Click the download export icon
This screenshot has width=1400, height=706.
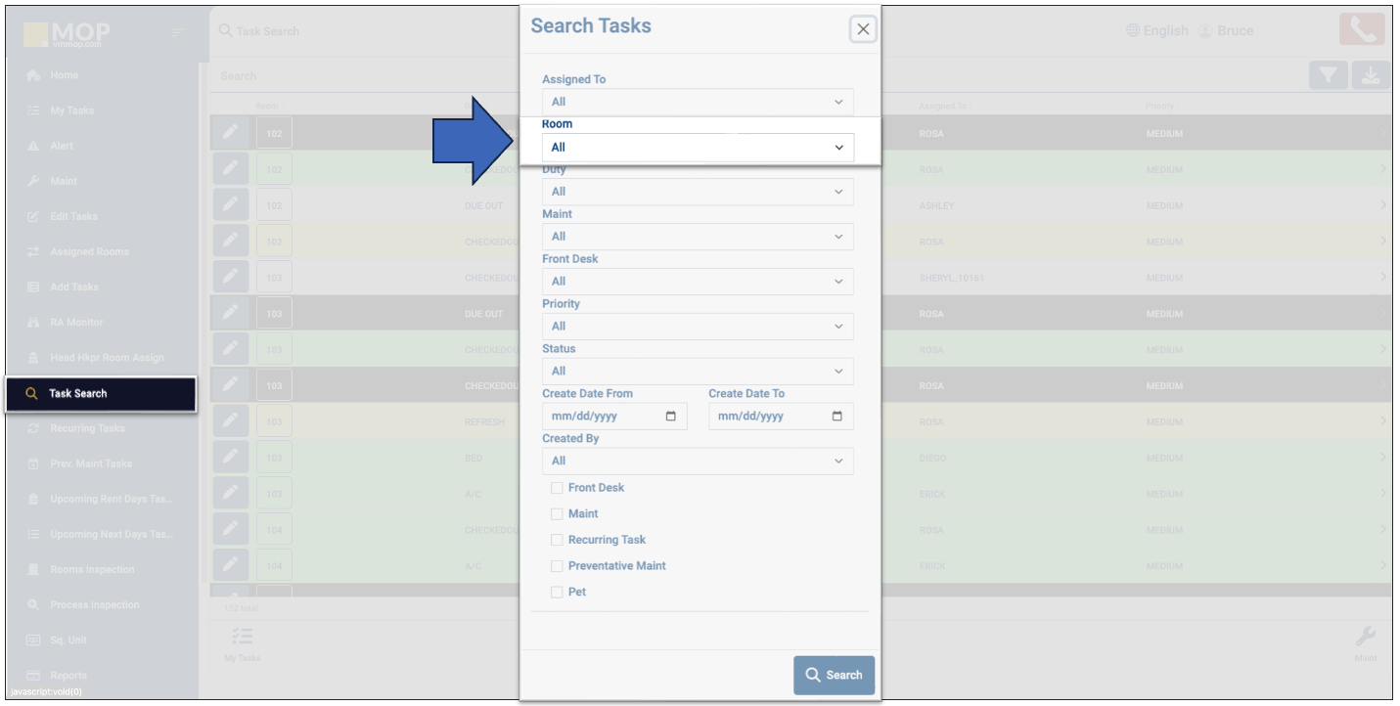click(1371, 75)
